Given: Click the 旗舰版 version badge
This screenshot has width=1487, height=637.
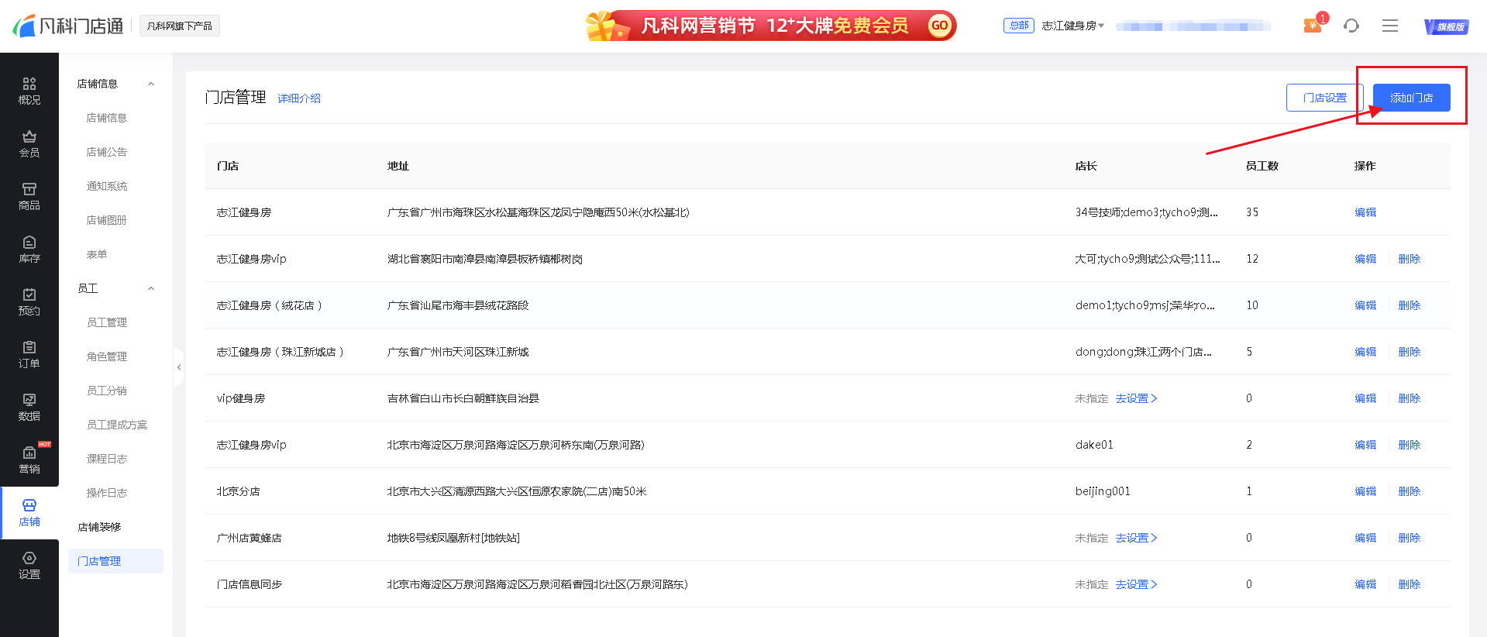Looking at the screenshot, I should click(x=1446, y=26).
